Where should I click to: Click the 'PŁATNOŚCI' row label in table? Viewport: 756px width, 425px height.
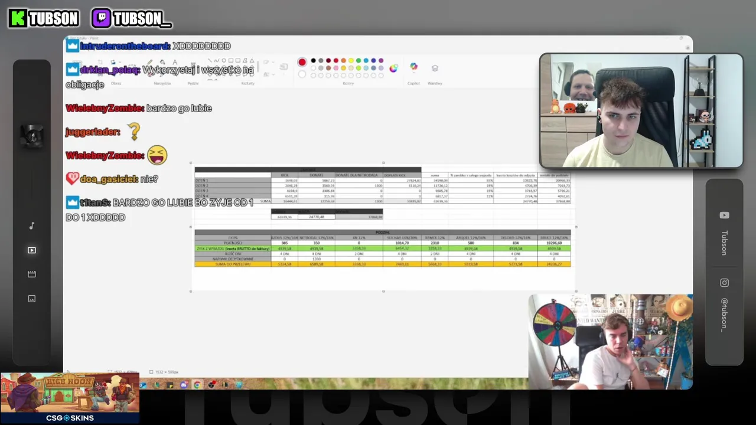pyautogui.click(x=233, y=243)
